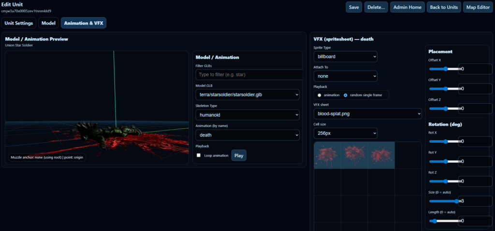The image size is (495, 231).
Task: Switch to the Unit Settings tab
Action: 19,23
